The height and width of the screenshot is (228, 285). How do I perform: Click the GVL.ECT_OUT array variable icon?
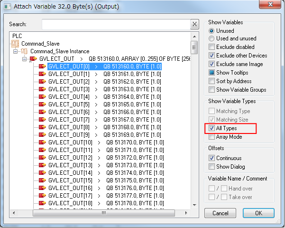33,59
